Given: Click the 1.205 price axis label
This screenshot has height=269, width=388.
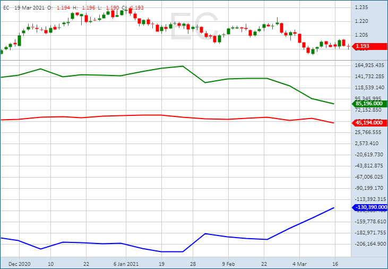Looking at the screenshot, I should (361, 35).
